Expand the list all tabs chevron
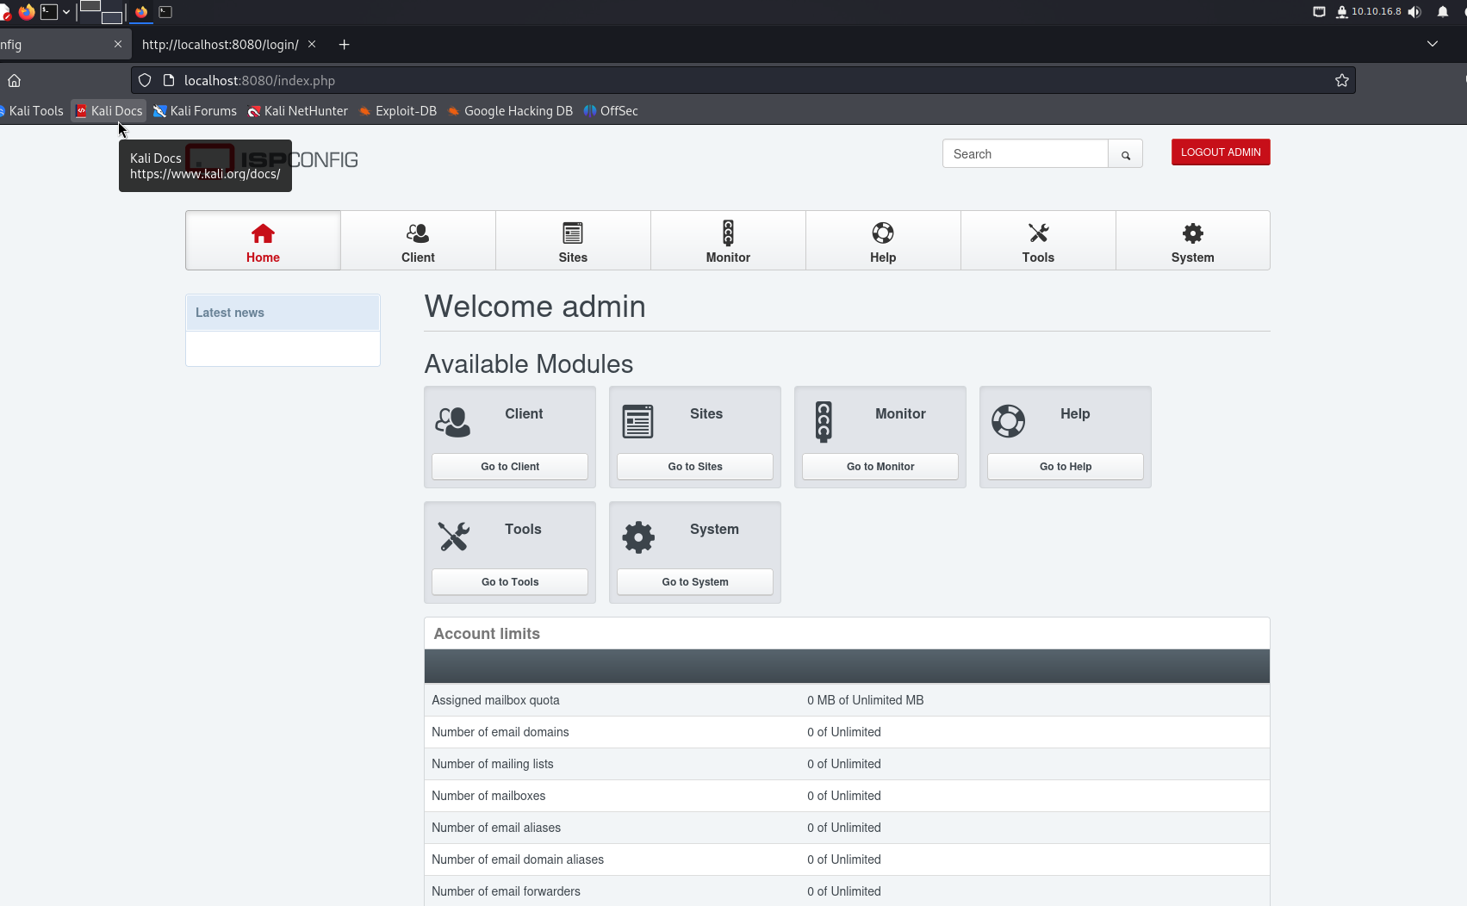1467x906 pixels. point(1432,44)
